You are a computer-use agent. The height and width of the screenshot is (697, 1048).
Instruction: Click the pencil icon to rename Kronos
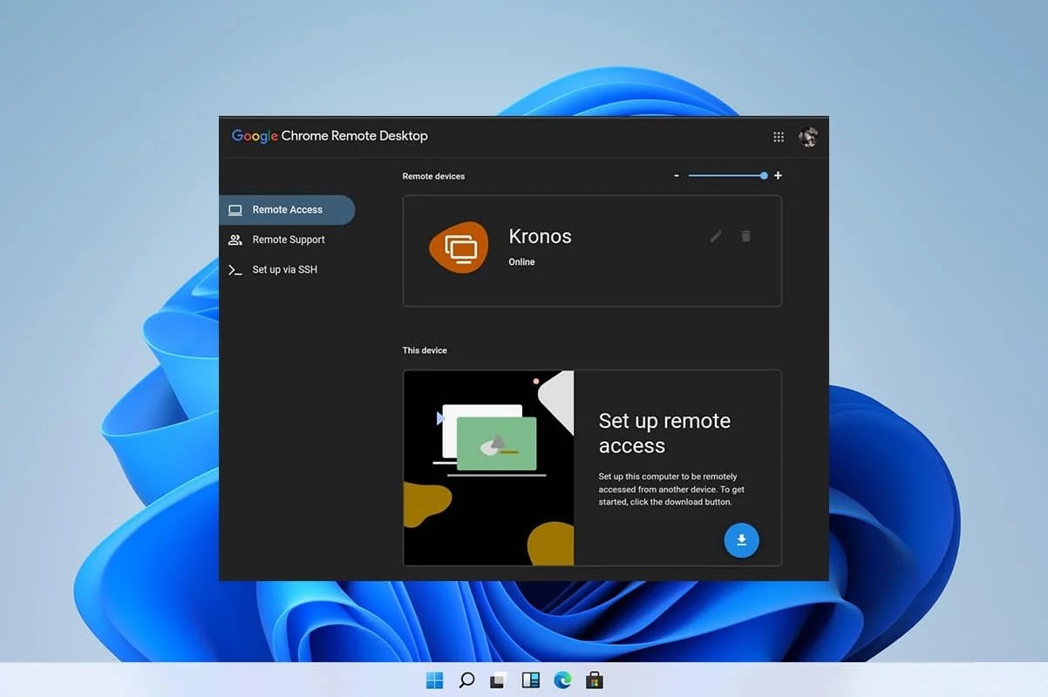715,236
